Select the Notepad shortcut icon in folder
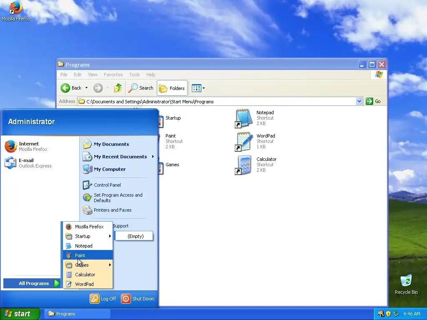Viewport: 427px width, 320px height. click(x=243, y=118)
